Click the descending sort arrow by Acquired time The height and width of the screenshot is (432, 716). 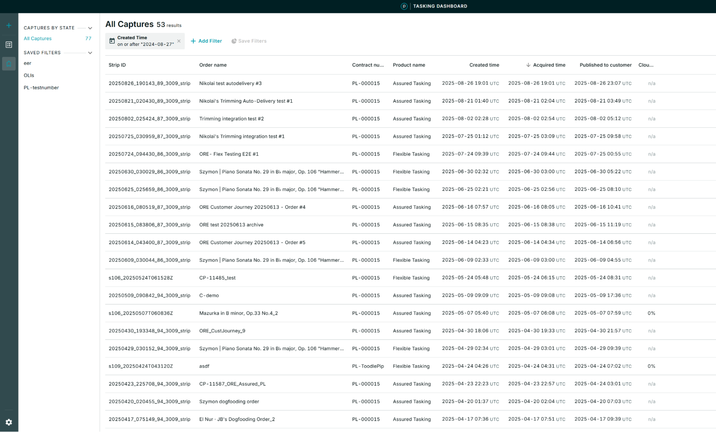click(x=528, y=65)
